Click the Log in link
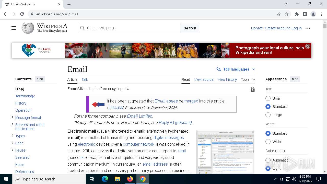Screen dimensions: 327x184 [x=297, y=28]
